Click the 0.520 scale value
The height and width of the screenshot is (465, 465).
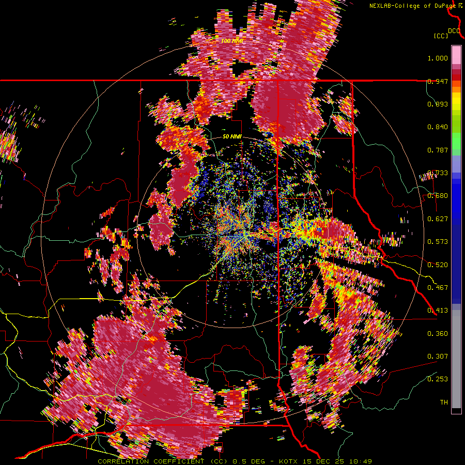[438, 265]
